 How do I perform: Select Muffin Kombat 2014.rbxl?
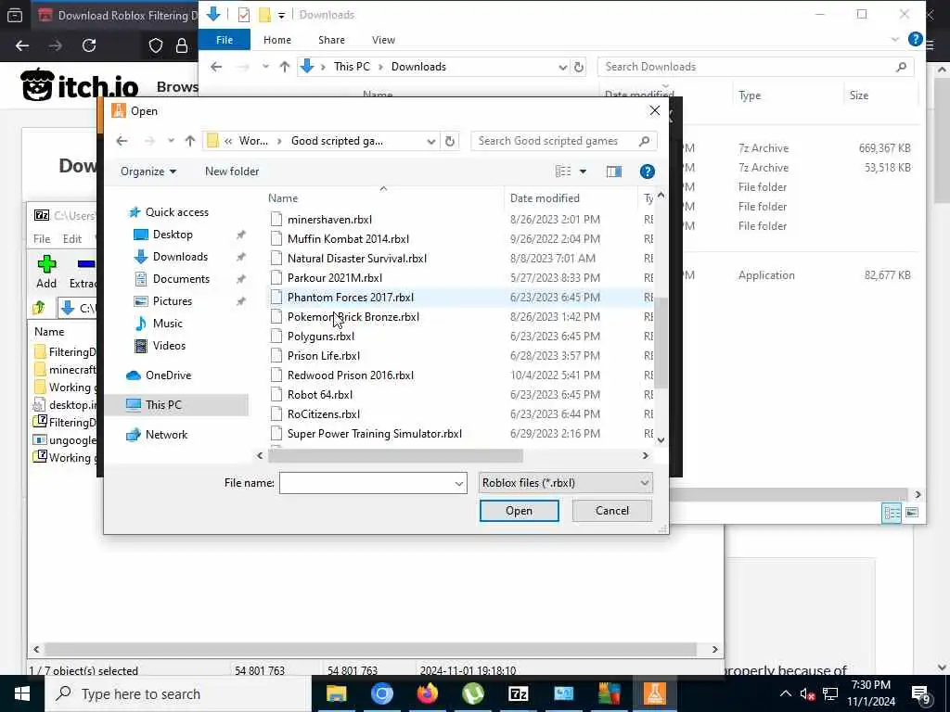(x=349, y=238)
